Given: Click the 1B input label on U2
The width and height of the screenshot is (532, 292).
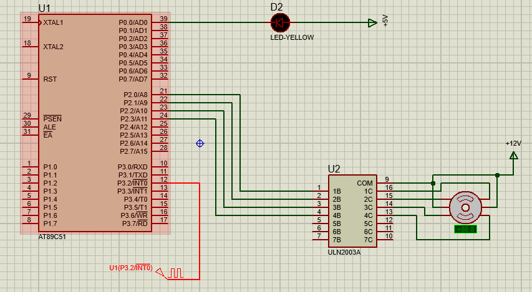Looking at the screenshot, I should (337, 191).
